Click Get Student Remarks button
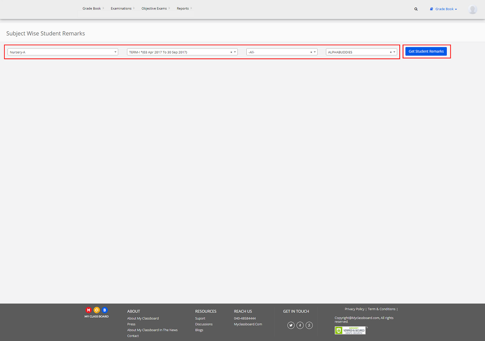485x341 pixels. tap(426, 51)
